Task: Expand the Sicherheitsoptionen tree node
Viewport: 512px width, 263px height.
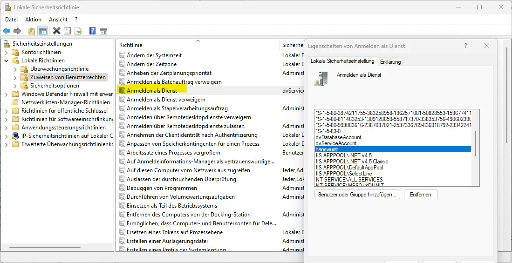Action: point(15,86)
